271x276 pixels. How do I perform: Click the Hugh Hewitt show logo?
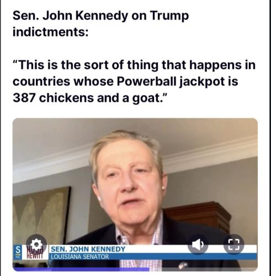coord(35,252)
